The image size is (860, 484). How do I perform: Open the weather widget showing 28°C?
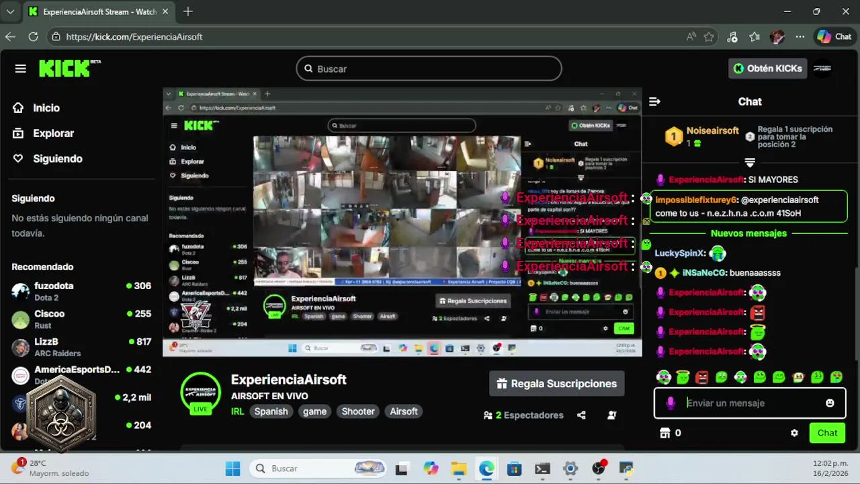pos(50,468)
